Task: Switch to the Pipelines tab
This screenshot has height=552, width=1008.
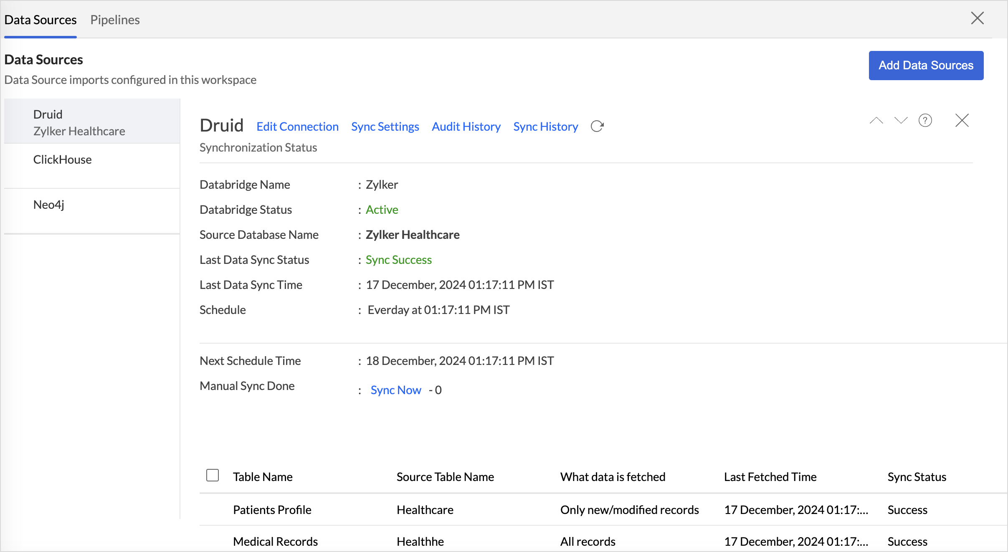Action: [115, 20]
